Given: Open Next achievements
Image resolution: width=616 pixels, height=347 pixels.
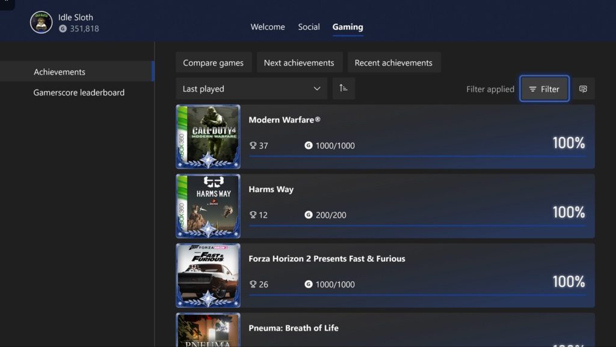Looking at the screenshot, I should click(x=299, y=62).
